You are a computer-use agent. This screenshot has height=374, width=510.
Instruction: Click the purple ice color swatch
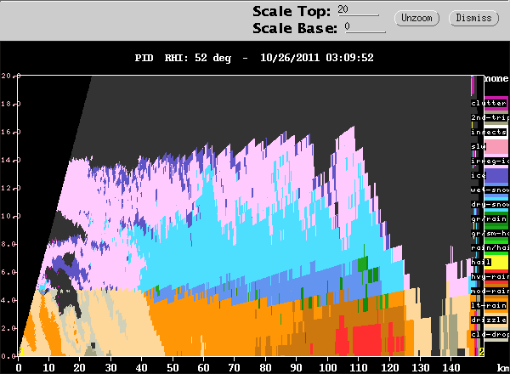496,176
